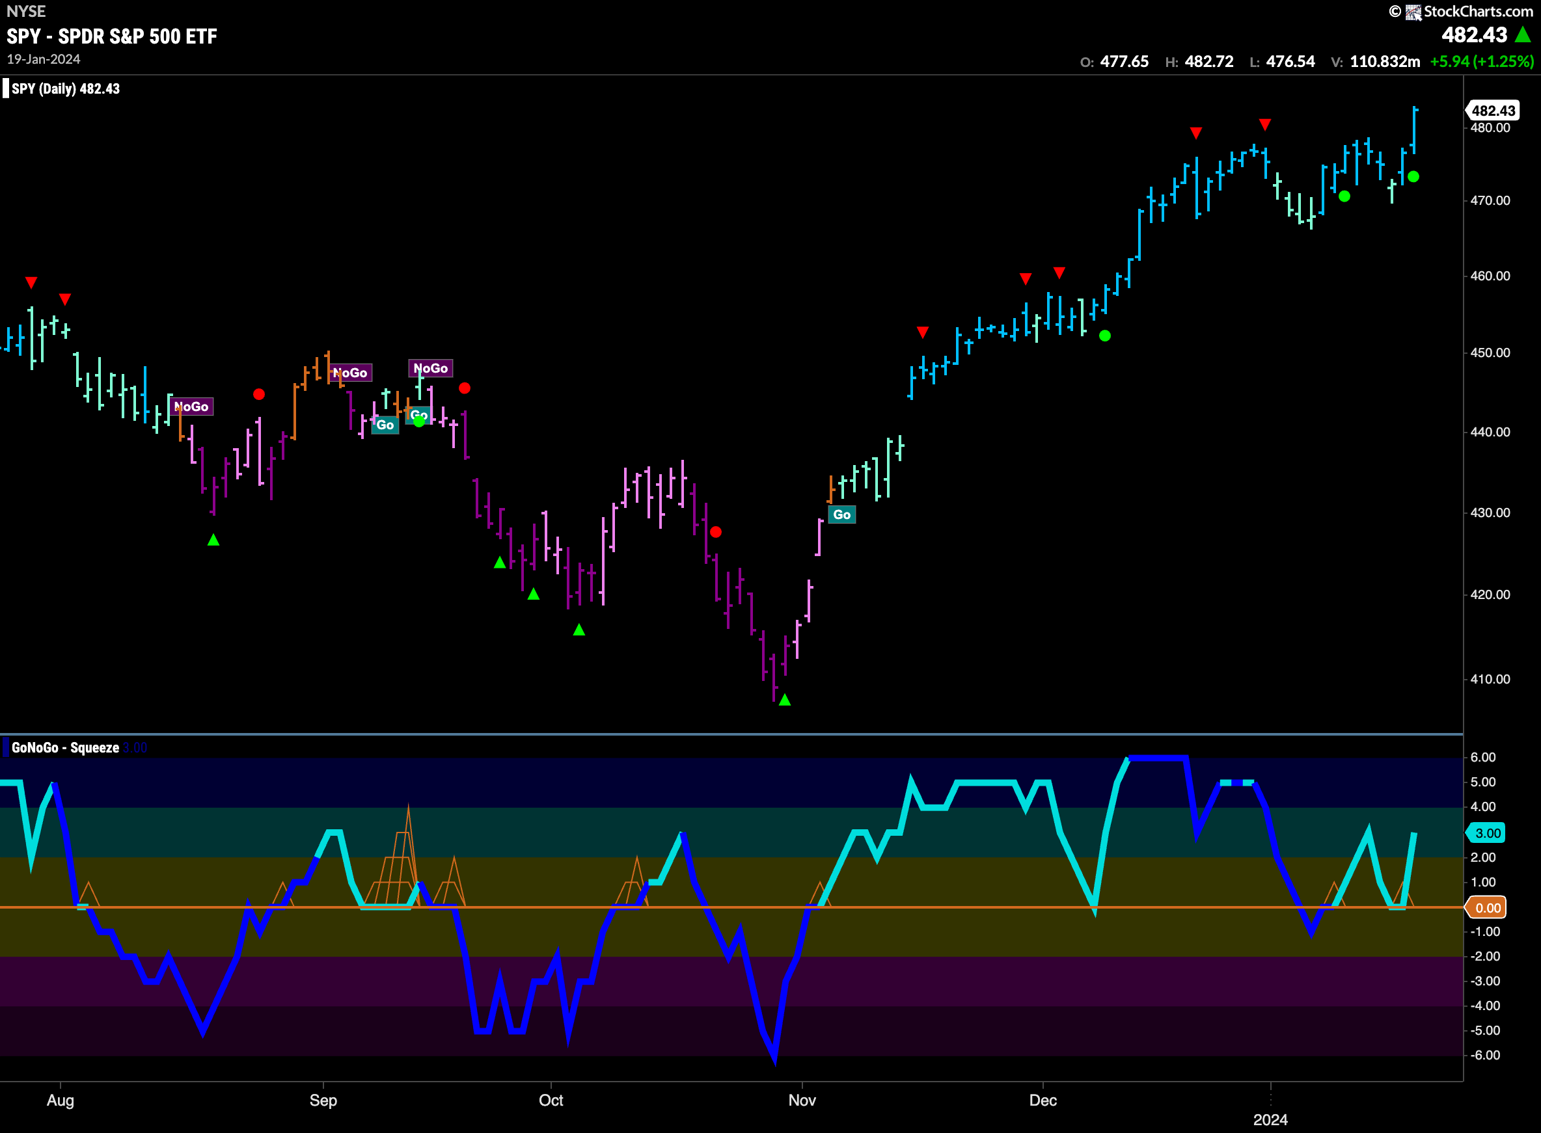Click the 2024 year label on the axis
This screenshot has width=1541, height=1133.
(x=1271, y=1120)
